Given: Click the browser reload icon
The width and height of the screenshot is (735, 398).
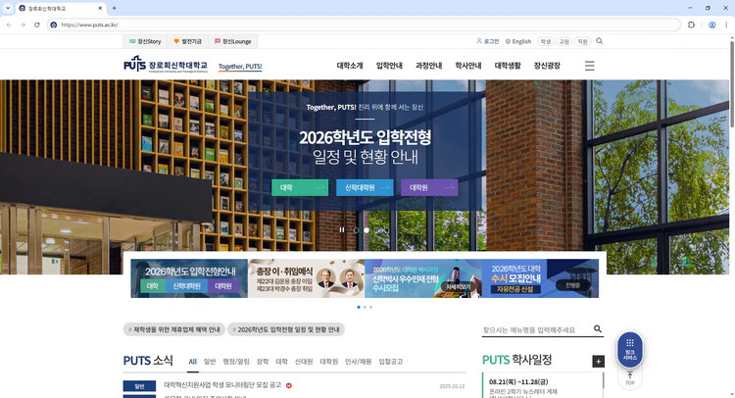Looking at the screenshot, I should [x=37, y=25].
